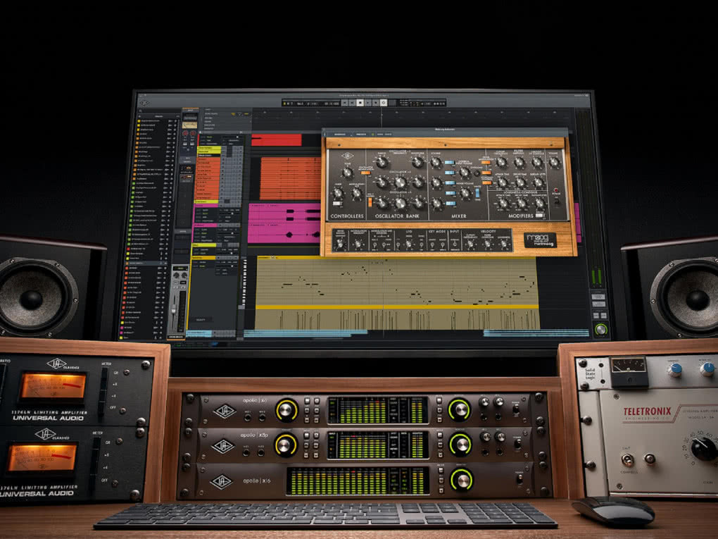Image resolution: width=718 pixels, height=539 pixels.
Task: Click the filter Emphasis knob
Action: [519, 162]
